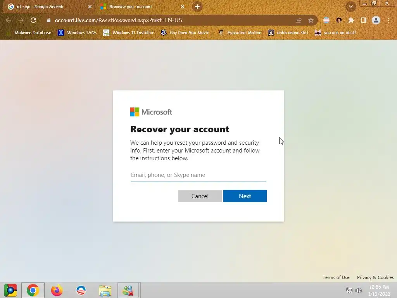Open the Windows 11 Installer bookmark

[x=129, y=33]
